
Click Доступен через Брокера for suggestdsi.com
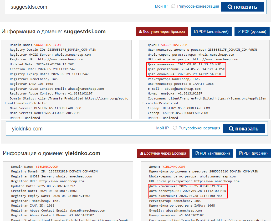162,31
